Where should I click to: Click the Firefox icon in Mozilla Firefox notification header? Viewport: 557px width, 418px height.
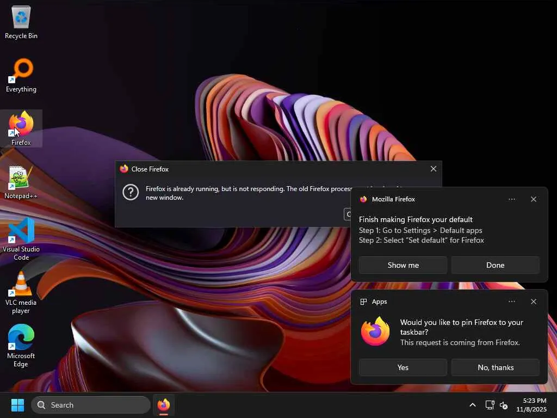click(x=363, y=199)
